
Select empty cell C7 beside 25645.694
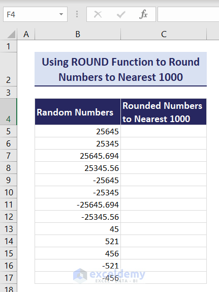click(164, 156)
